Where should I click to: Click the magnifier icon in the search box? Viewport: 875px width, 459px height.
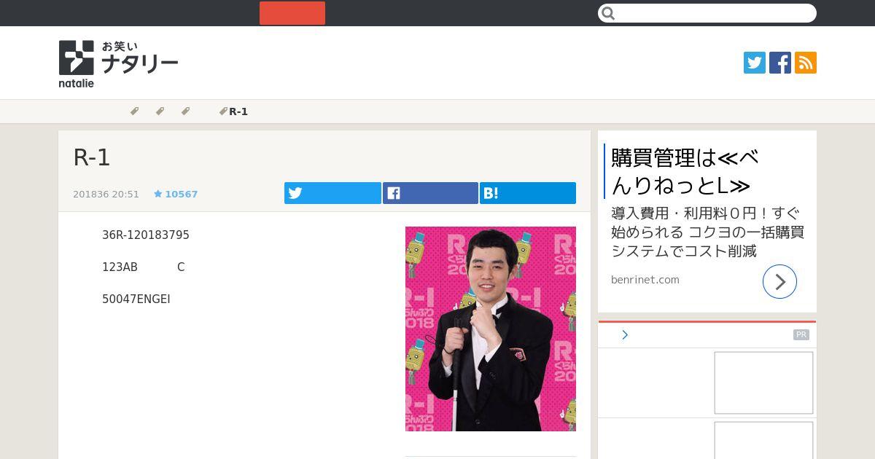click(609, 13)
